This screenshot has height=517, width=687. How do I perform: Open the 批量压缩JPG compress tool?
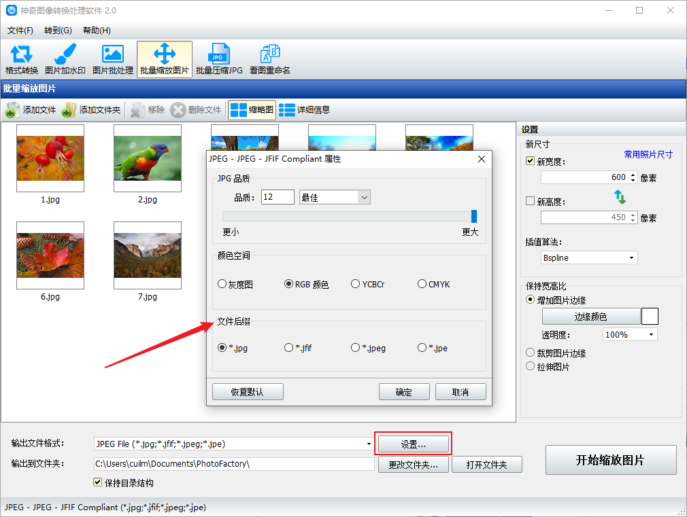click(x=219, y=60)
